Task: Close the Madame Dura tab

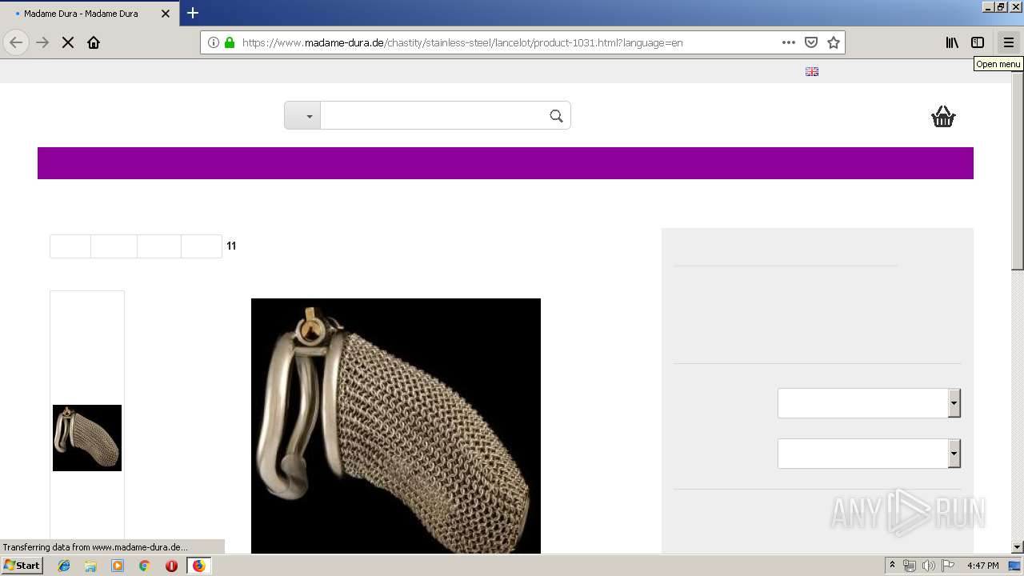Action: (166, 14)
